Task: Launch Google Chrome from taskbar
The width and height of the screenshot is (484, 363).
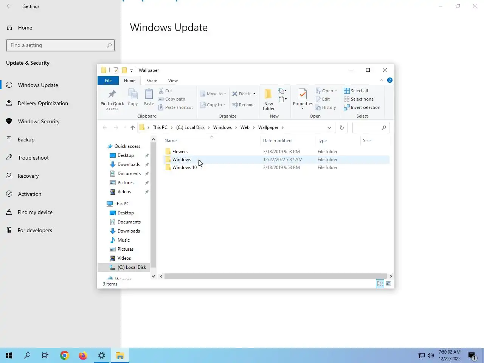Action: tap(64, 355)
